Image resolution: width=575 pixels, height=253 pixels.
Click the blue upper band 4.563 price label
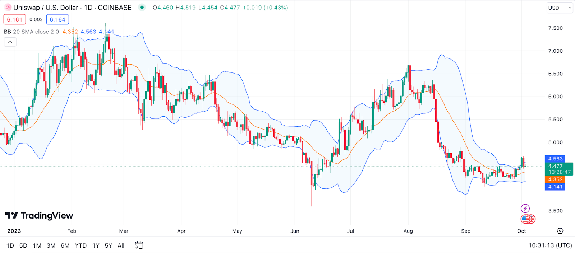555,159
